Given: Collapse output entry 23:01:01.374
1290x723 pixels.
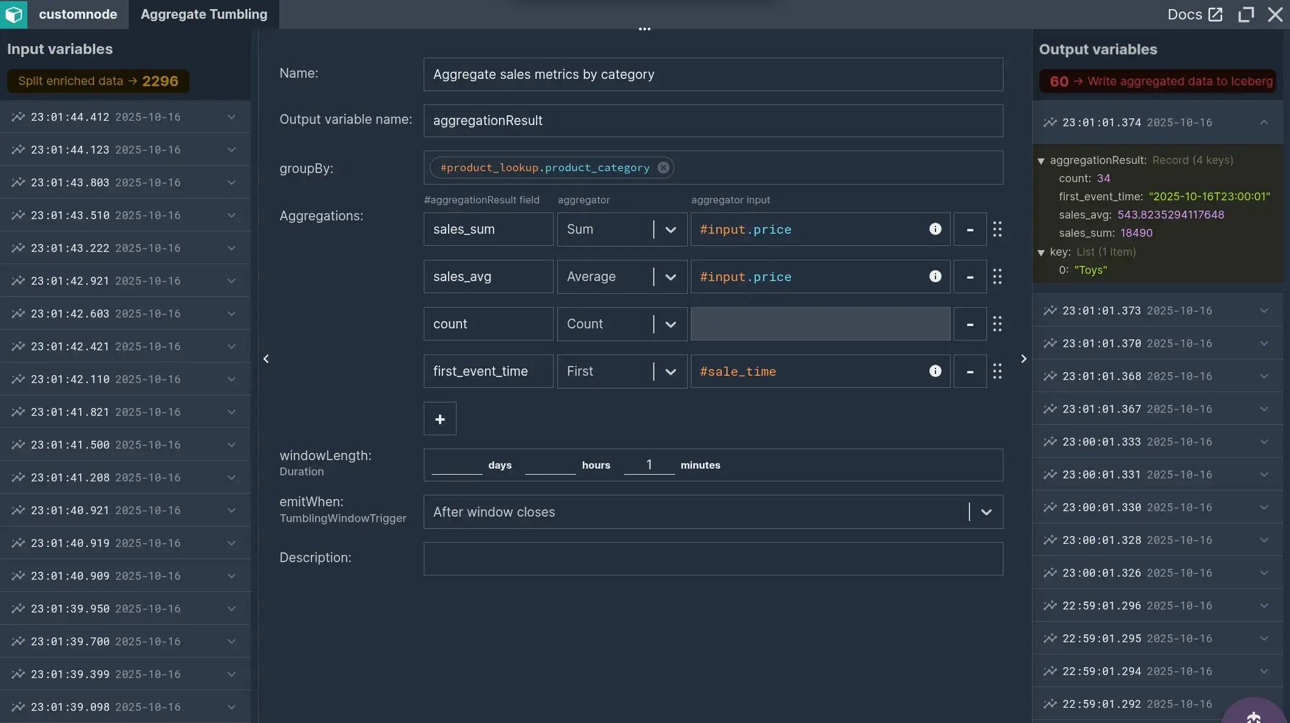Looking at the screenshot, I should coord(1158,122).
